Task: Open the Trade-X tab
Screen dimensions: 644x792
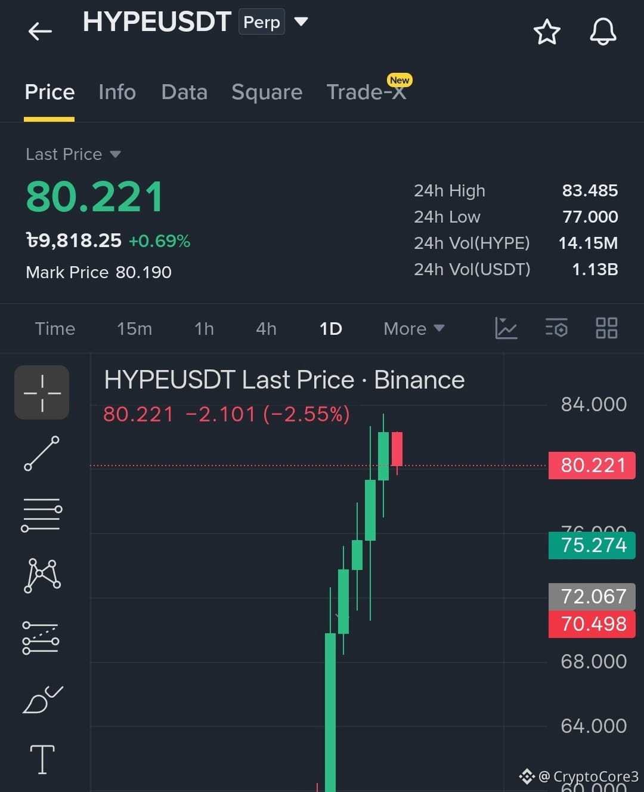Action: [x=366, y=92]
